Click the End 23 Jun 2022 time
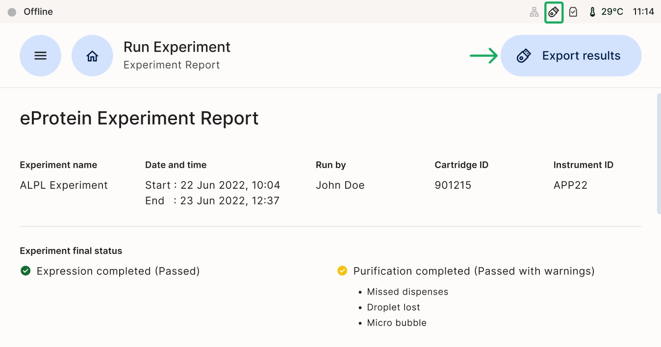Screen dimensions: 661x347 tap(212, 201)
